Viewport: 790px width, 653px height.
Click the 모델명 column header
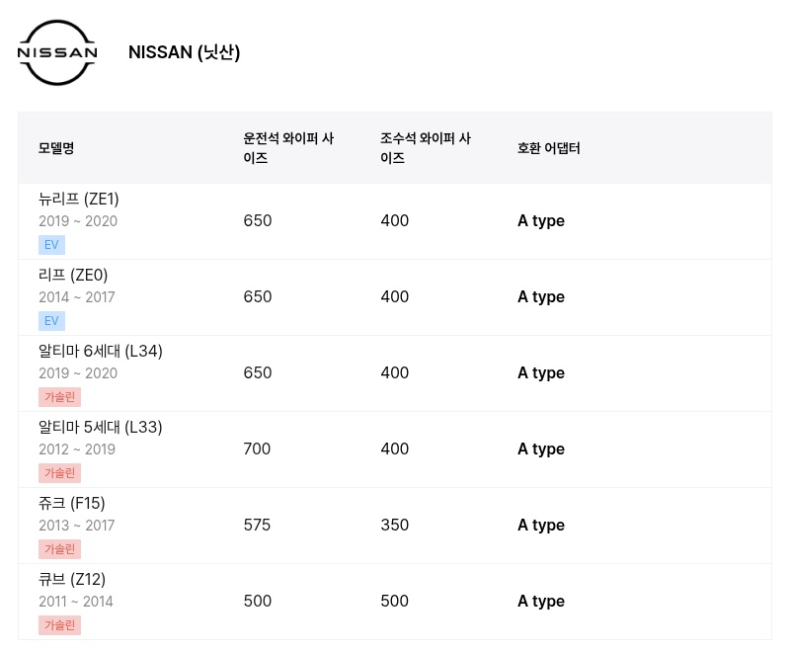point(56,148)
